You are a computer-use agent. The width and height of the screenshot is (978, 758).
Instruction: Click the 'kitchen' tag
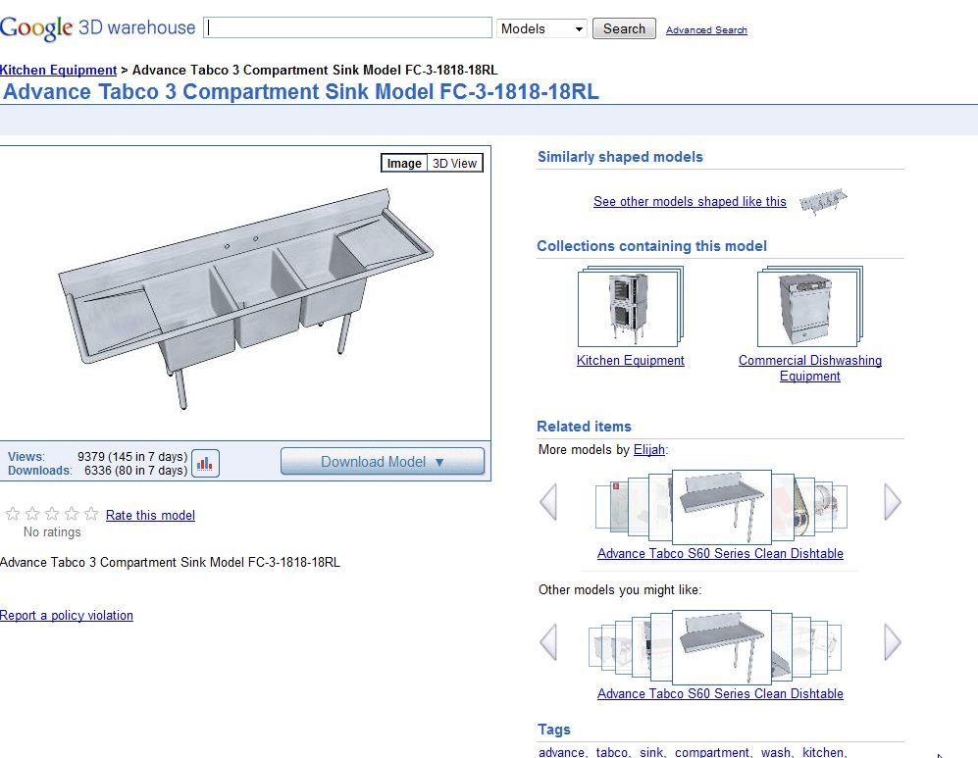coord(823,752)
